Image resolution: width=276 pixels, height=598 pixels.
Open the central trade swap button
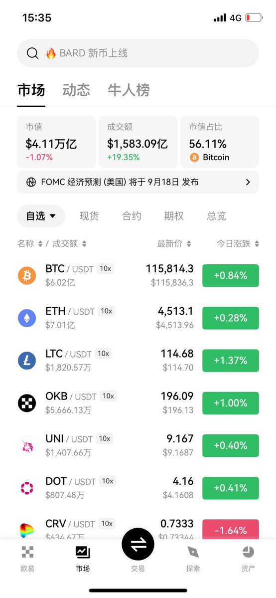[x=138, y=544]
